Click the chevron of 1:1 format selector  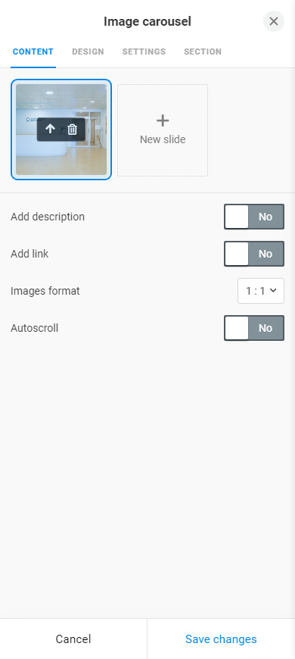pyautogui.click(x=273, y=290)
